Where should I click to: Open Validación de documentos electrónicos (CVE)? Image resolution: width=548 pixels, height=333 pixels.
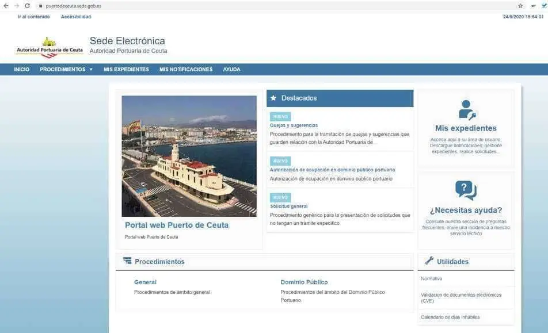pos(461,298)
